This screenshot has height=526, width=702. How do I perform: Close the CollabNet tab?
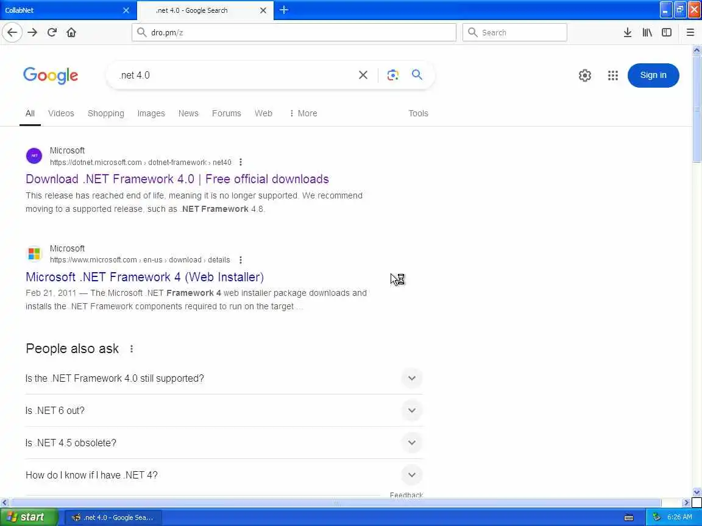click(126, 10)
